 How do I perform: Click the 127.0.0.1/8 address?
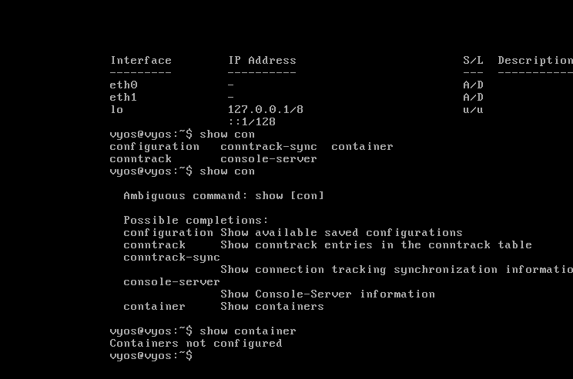266,109
